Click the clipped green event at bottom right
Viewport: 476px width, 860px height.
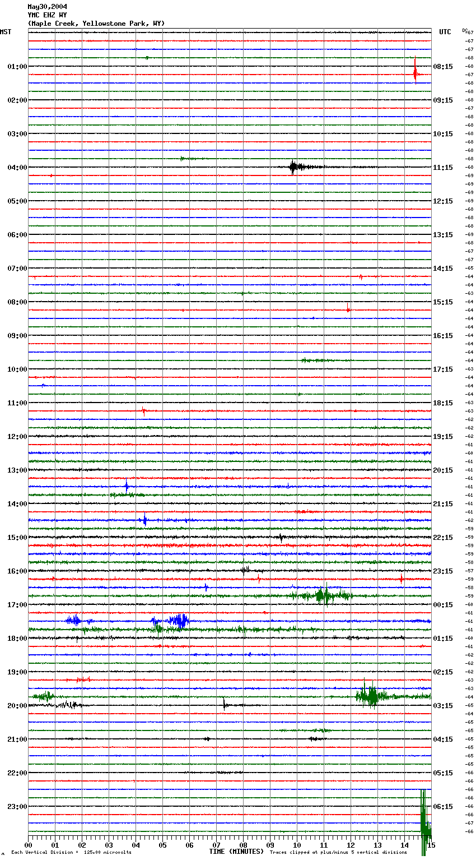(425, 821)
